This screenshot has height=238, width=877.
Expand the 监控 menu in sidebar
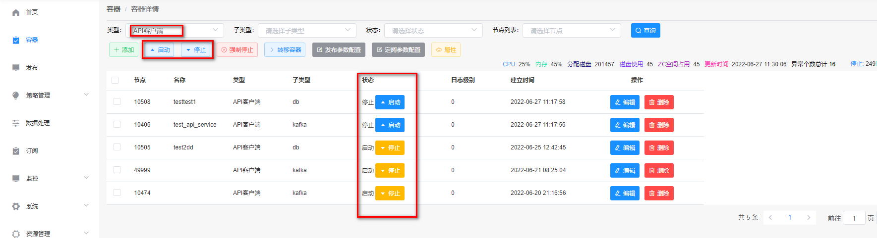point(50,179)
